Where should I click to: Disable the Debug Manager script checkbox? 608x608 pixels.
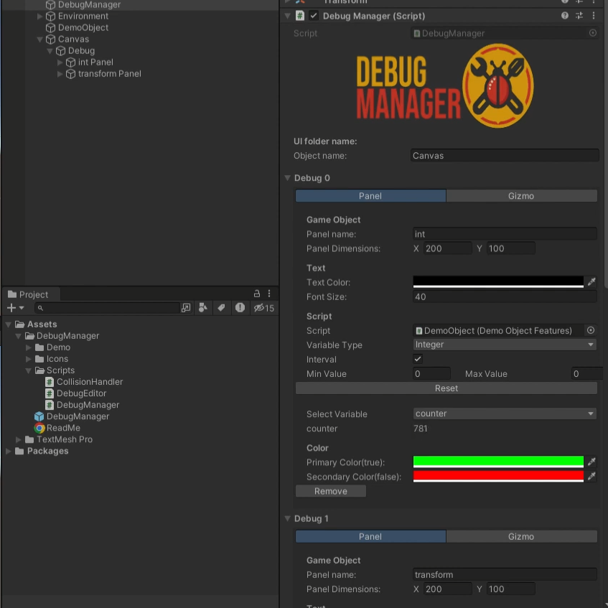(x=314, y=16)
